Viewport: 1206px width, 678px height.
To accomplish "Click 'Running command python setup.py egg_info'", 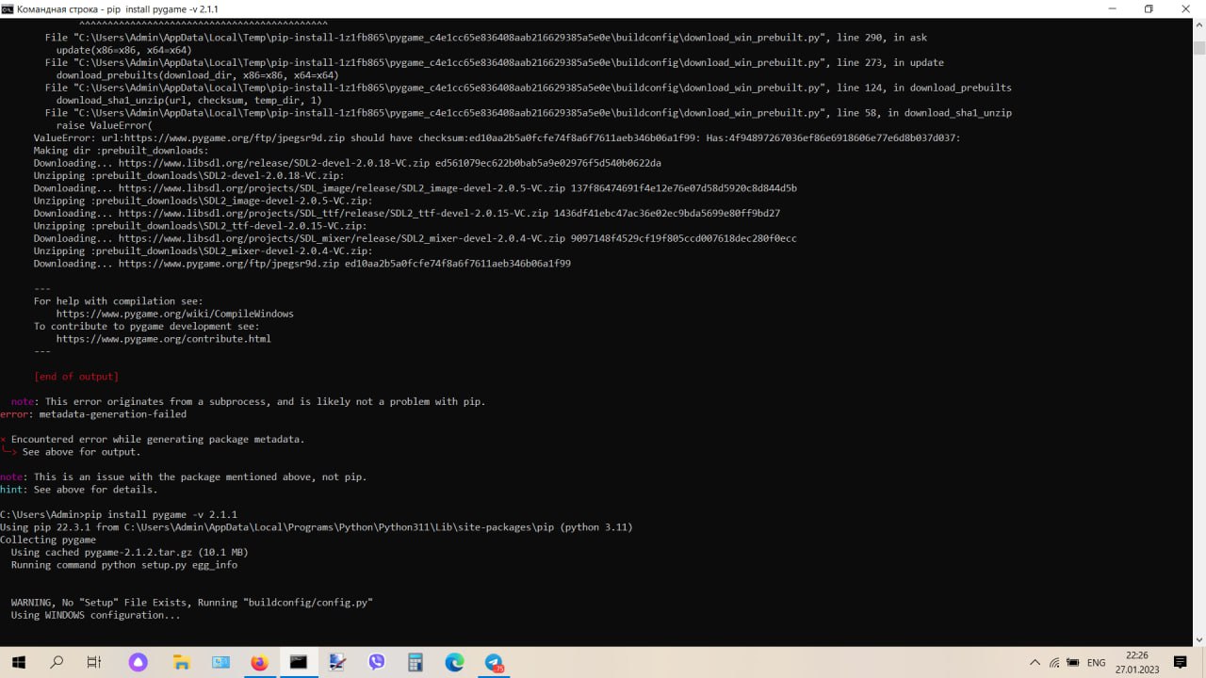I will pyautogui.click(x=124, y=565).
